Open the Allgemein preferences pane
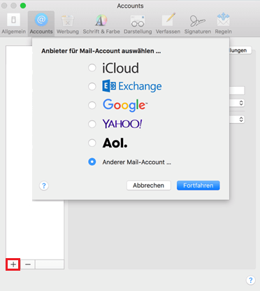Viewport: 260px width, 291px height. [x=13, y=24]
